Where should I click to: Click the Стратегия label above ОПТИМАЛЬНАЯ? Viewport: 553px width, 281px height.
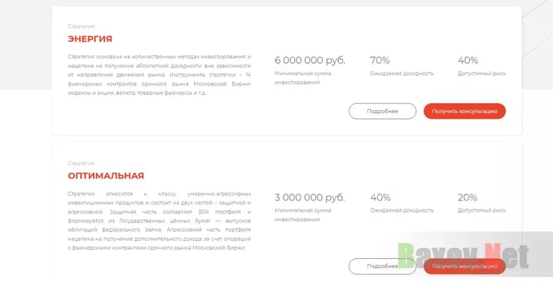click(81, 163)
